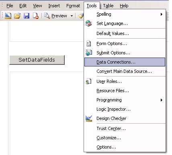Open a file with the folder icon

[17, 16]
